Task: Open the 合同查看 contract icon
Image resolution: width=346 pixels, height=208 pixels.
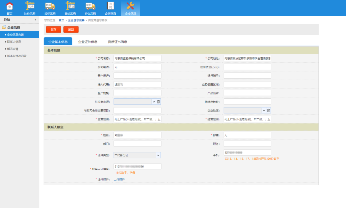Action: click(110, 6)
